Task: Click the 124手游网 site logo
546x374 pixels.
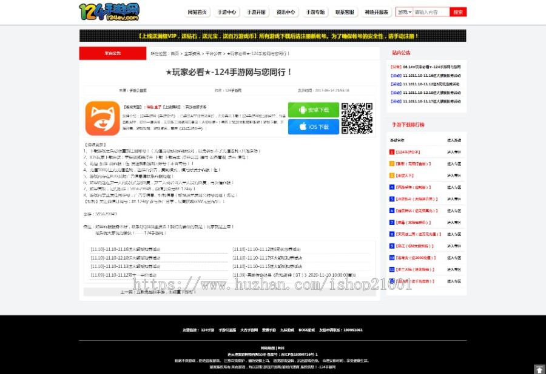Action: [109, 12]
